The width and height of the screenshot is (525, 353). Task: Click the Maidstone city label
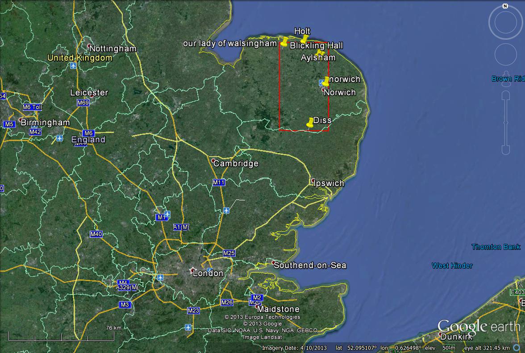278,309
